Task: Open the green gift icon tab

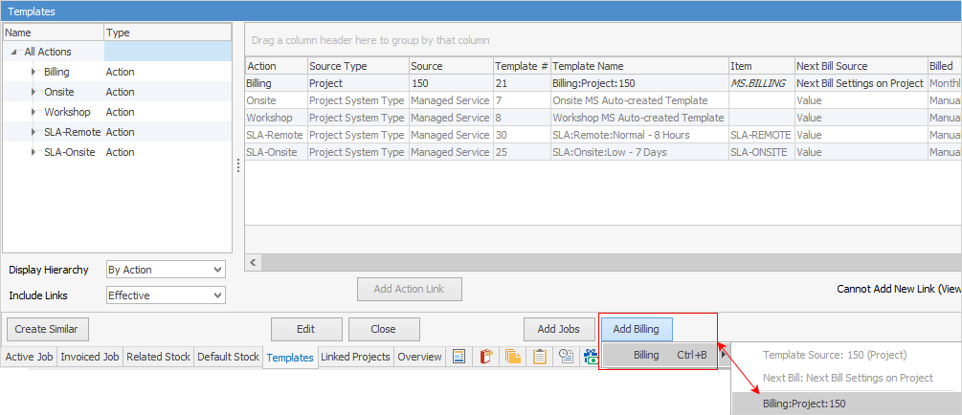Action: point(592,357)
